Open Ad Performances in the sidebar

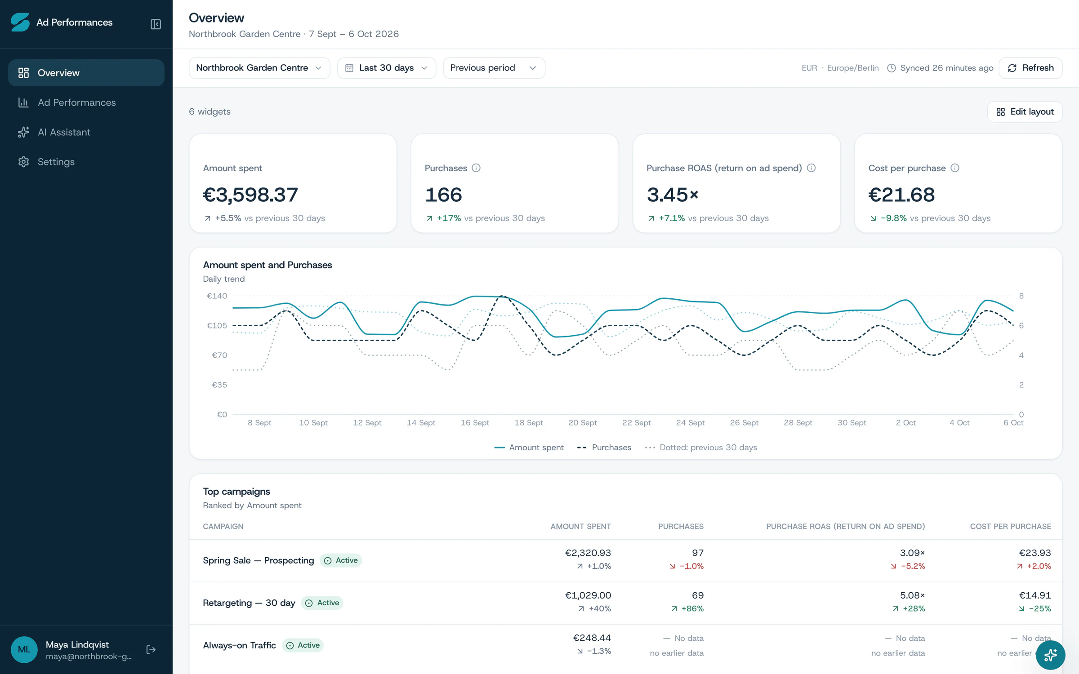[86, 102]
